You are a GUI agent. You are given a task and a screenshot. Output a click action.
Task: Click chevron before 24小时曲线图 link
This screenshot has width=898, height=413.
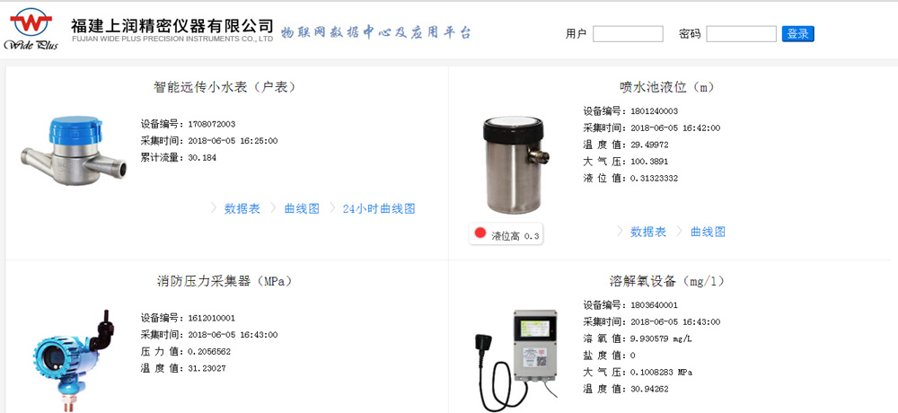click(332, 208)
